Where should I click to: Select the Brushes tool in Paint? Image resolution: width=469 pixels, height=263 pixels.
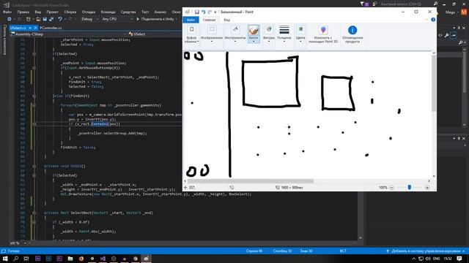coord(254,34)
